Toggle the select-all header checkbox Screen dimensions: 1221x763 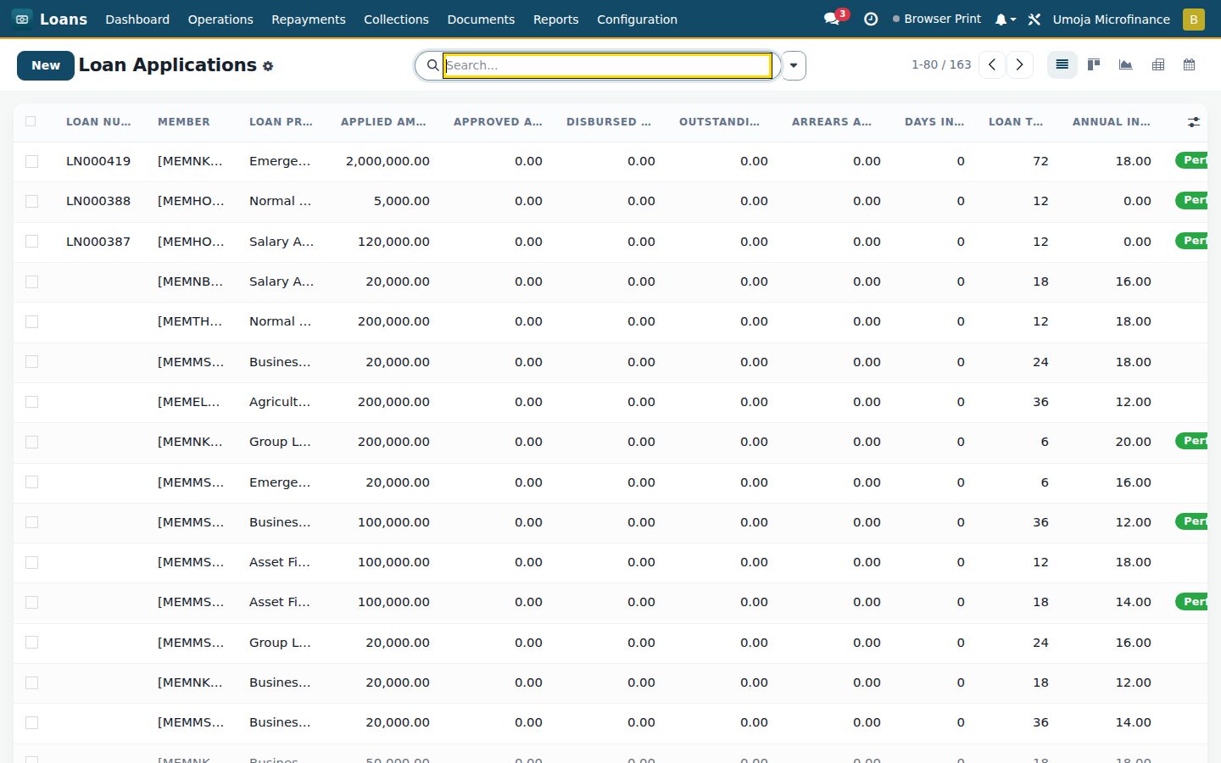pos(31,121)
